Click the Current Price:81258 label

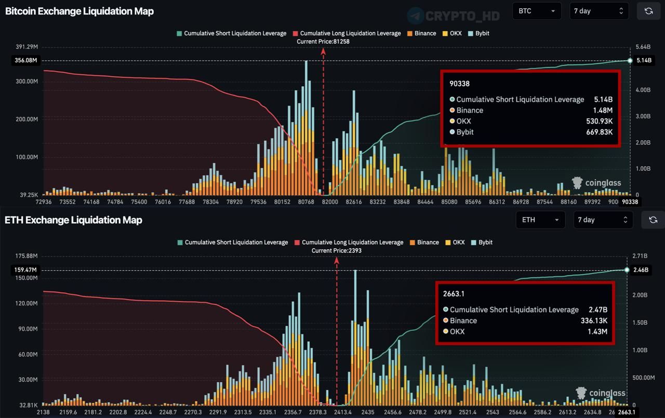[323, 42]
